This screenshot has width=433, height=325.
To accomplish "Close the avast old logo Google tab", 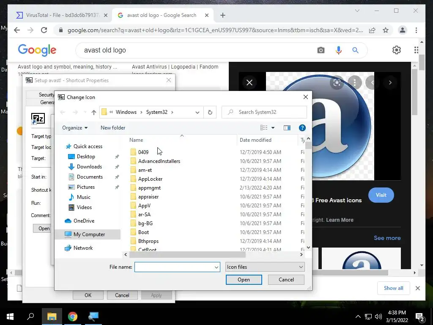I will [206, 15].
